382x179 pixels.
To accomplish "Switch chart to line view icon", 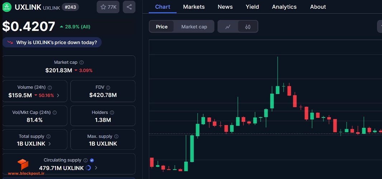I will click(x=228, y=26).
